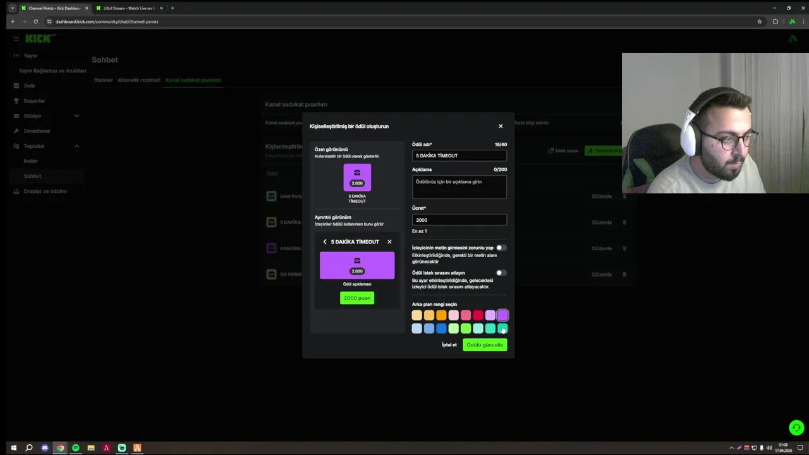Switch to the Liftof Stream browser tab

click(130, 8)
